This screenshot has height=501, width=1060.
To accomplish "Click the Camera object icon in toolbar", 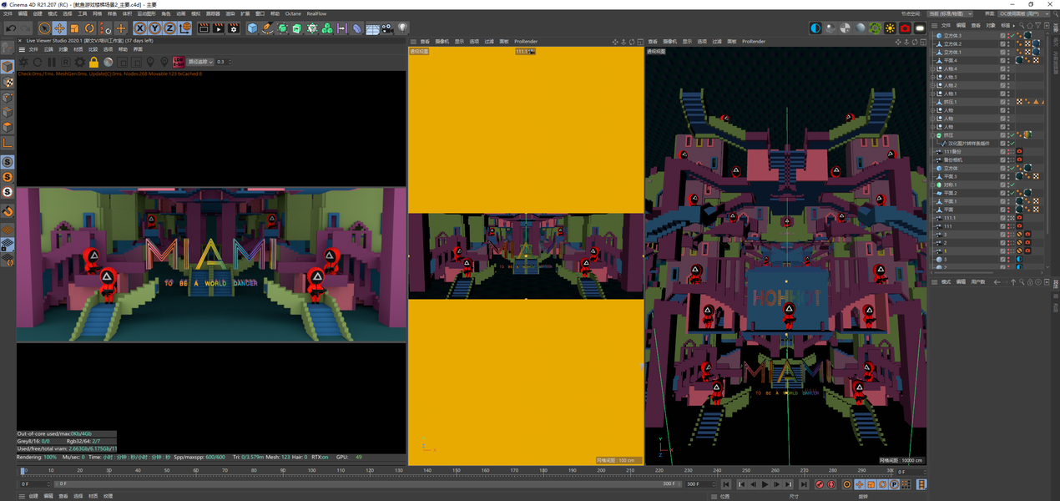I will coord(387,29).
